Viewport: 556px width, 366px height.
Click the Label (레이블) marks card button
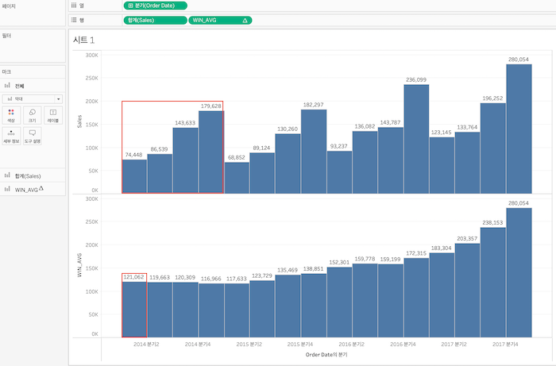tap(53, 115)
